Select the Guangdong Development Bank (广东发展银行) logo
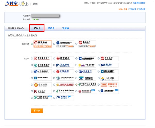The height and width of the screenshot is (128, 155). coord(43,72)
